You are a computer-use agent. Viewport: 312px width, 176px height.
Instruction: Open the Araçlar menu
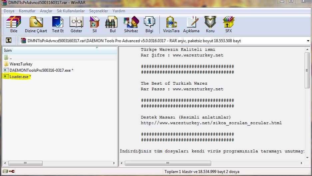pos(46,11)
